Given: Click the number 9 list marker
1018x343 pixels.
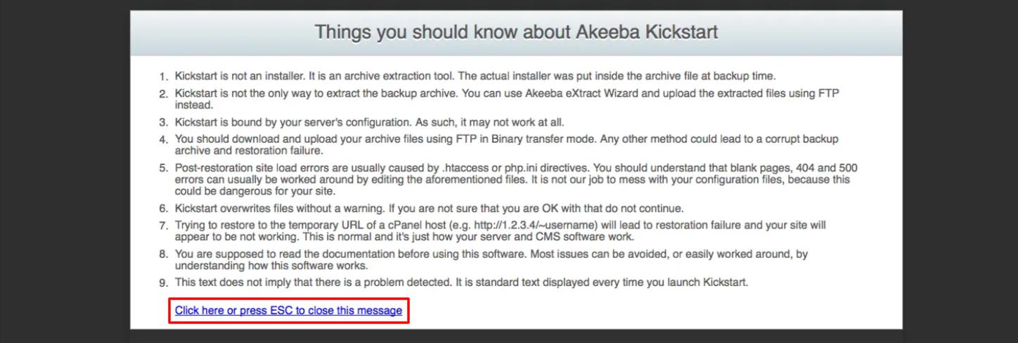Looking at the screenshot, I should (x=163, y=283).
